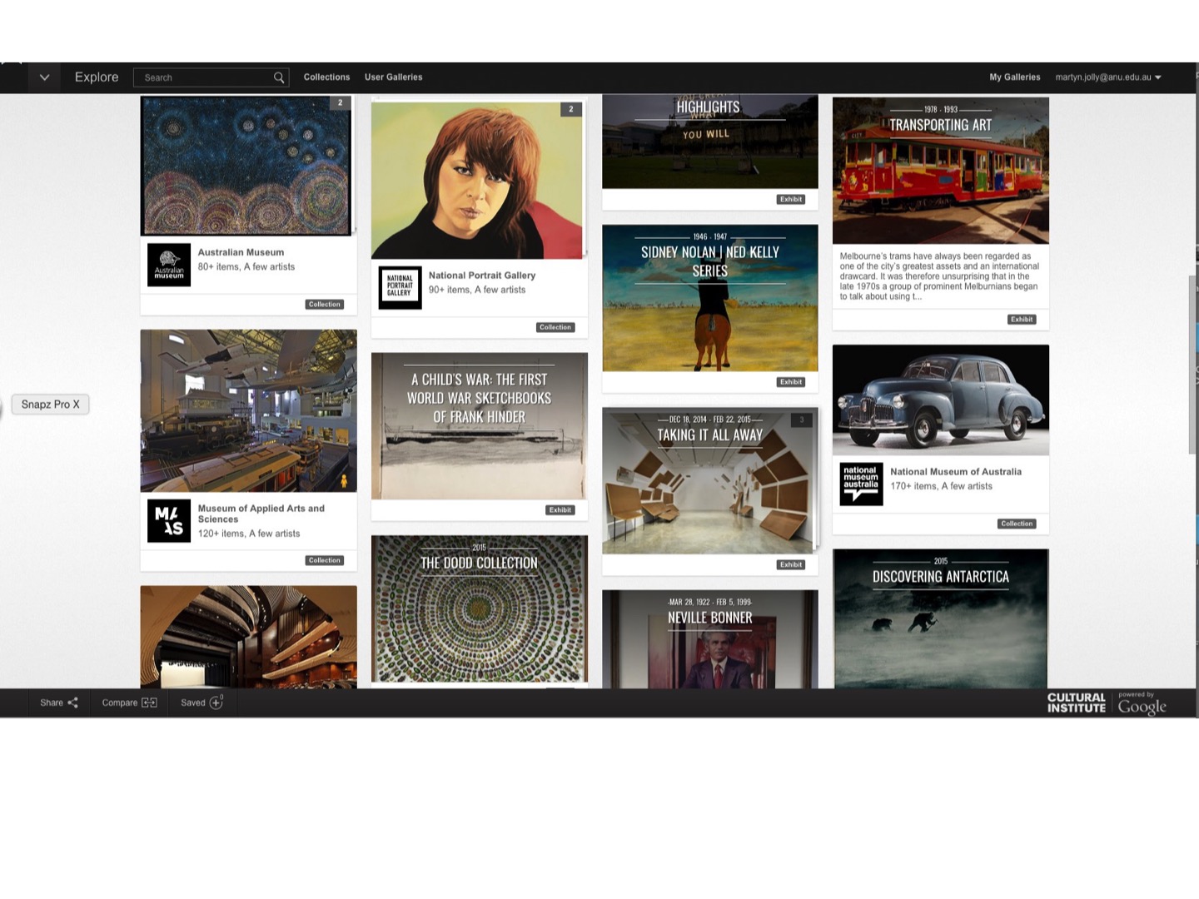This screenshot has height=899, width=1199.
Task: Open the Transporting Art exhibit thumbnail
Action: pos(940,171)
